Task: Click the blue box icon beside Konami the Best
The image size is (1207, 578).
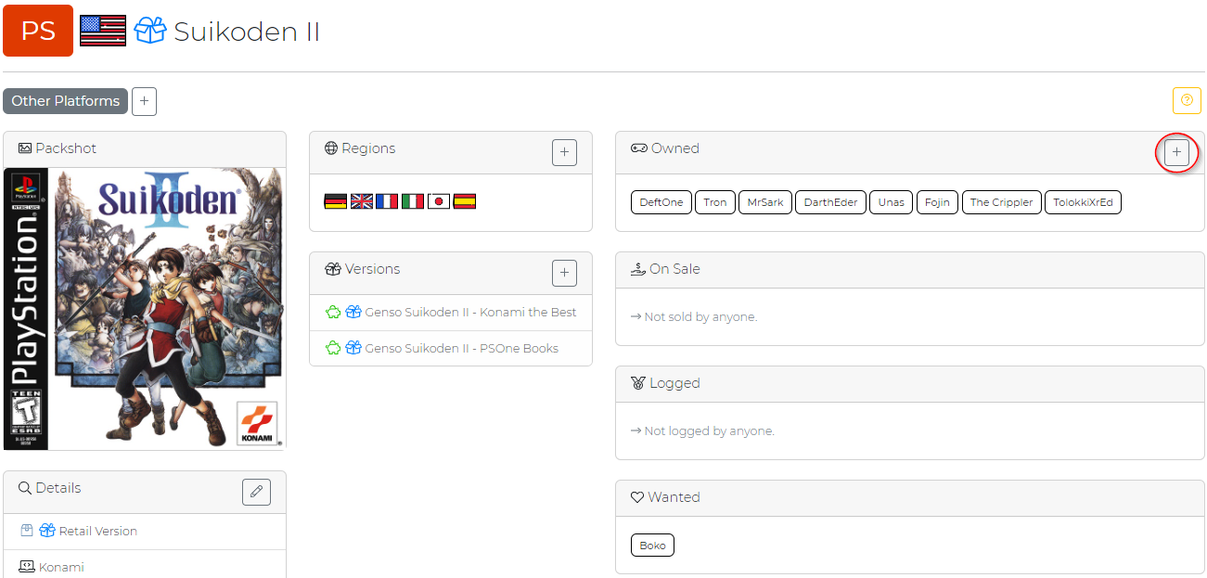Action: [x=353, y=313]
